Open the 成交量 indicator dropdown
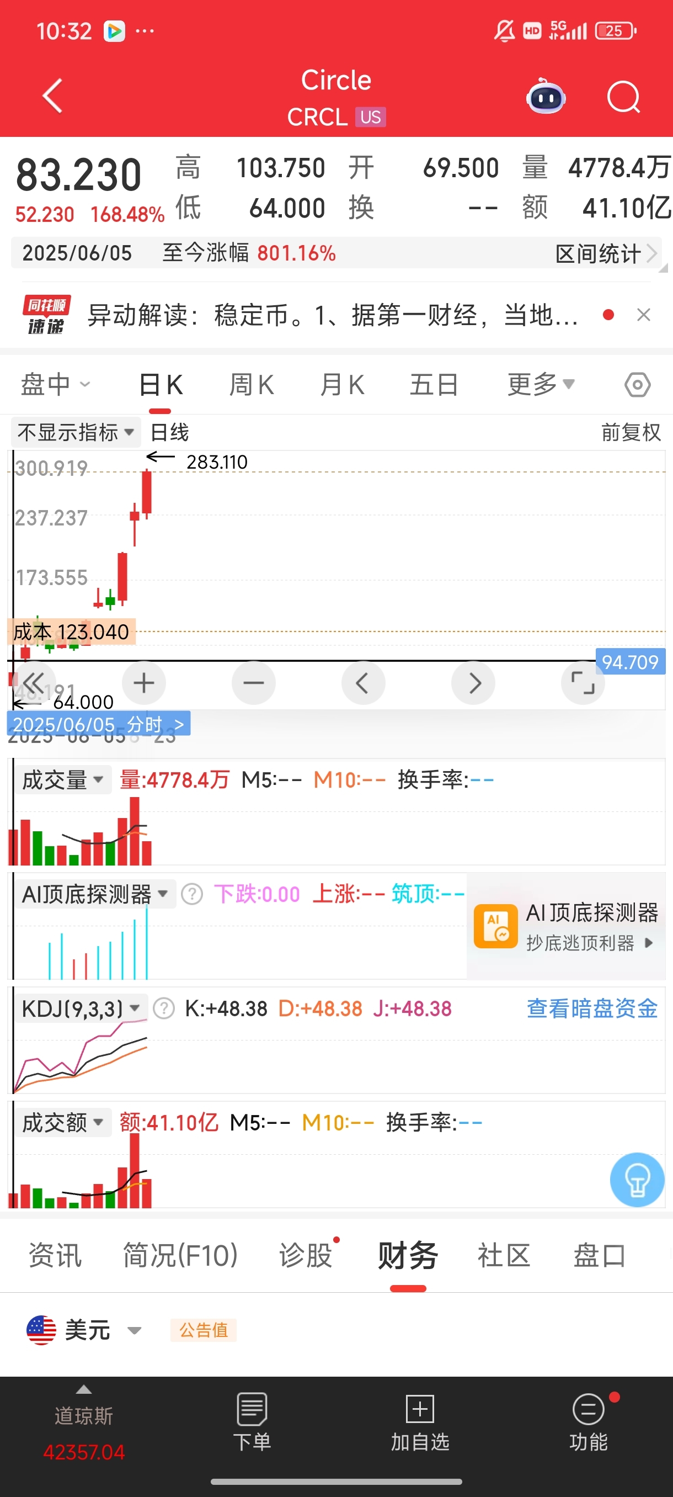The image size is (673, 1497). pyautogui.click(x=62, y=779)
